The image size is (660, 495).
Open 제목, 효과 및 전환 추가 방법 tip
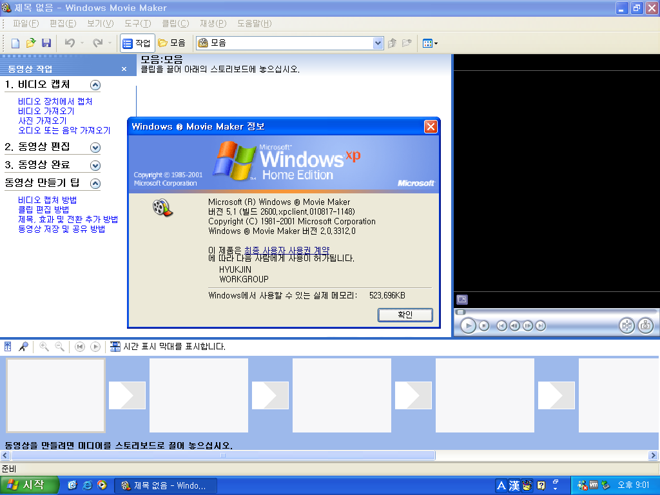tap(68, 219)
